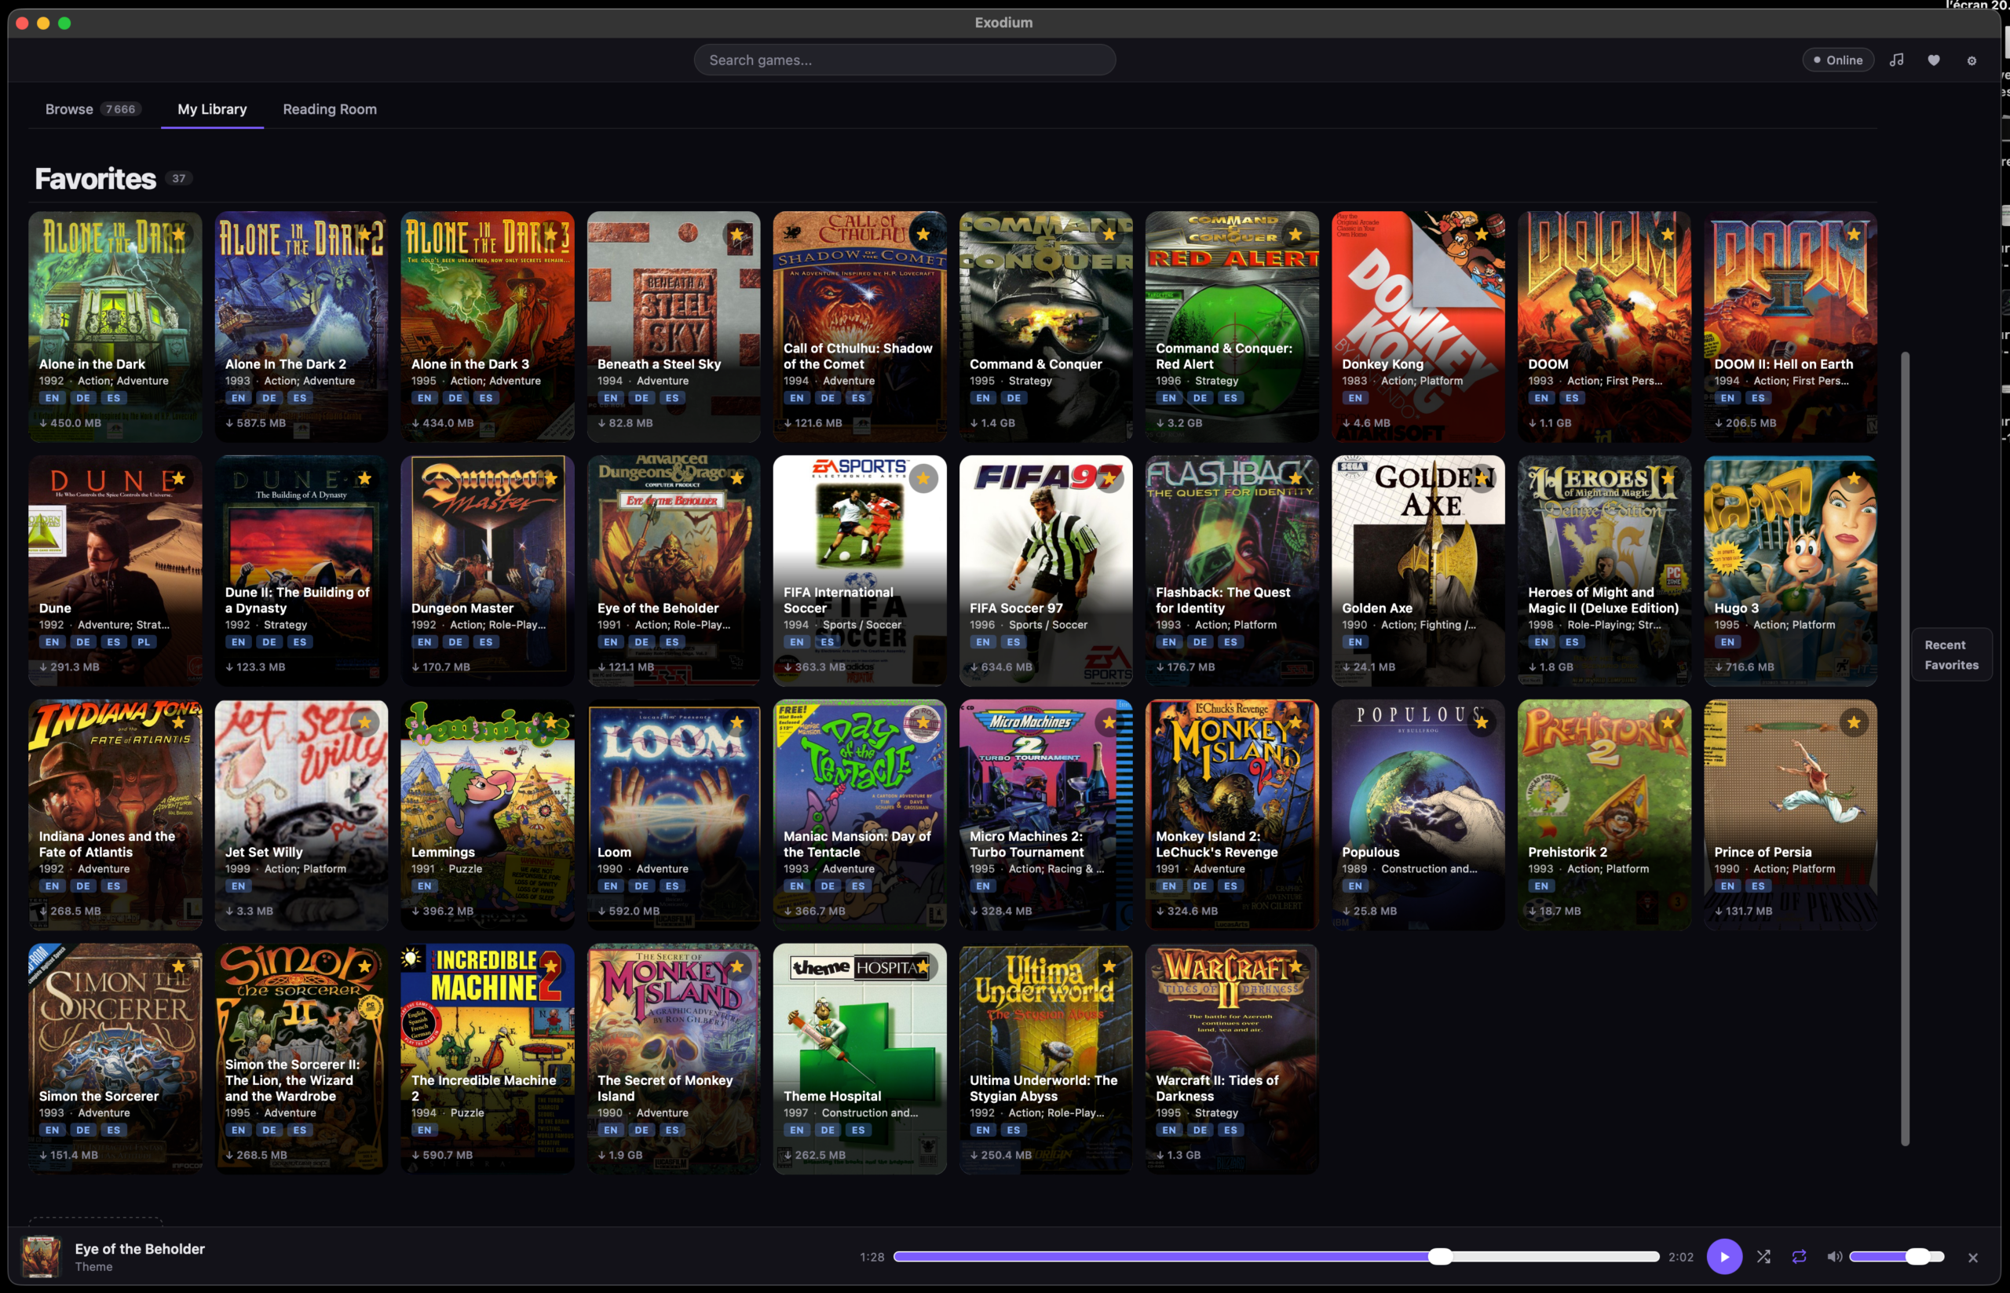The width and height of the screenshot is (2010, 1293).
Task: Open the Reading Room tab
Action: click(x=329, y=109)
